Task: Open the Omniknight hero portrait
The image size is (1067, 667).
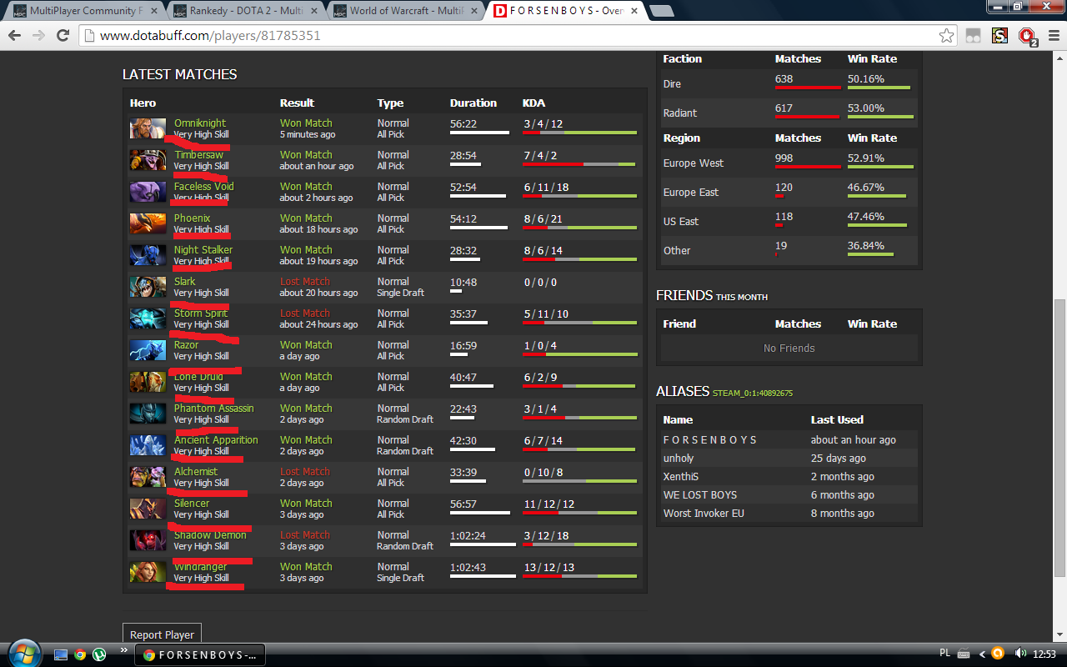Action: tap(148, 129)
